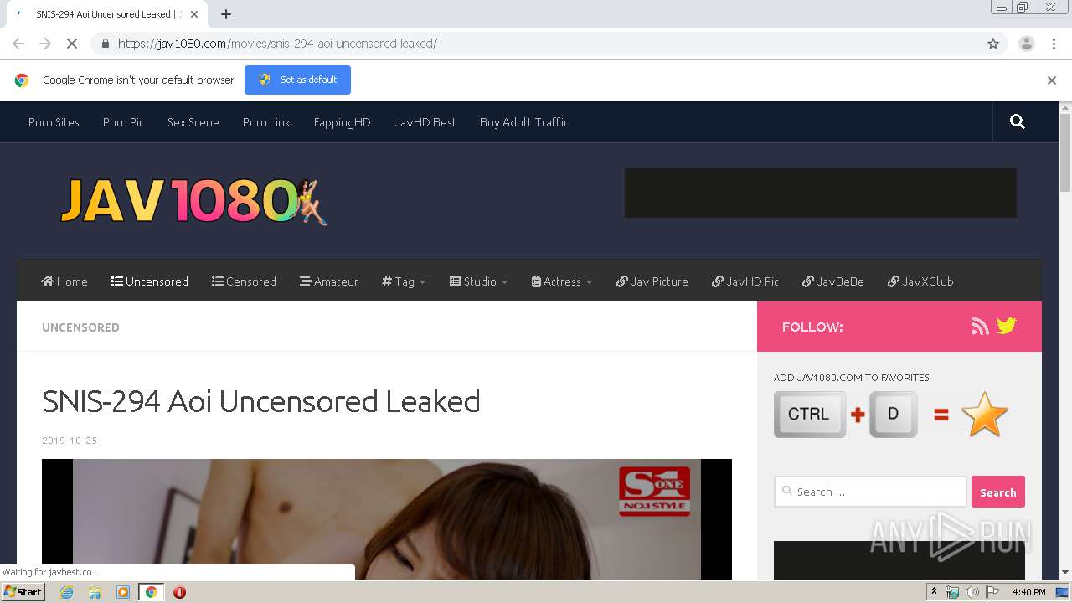This screenshot has width=1072, height=603.
Task: Open the JavBeBe link
Action: 832,281
